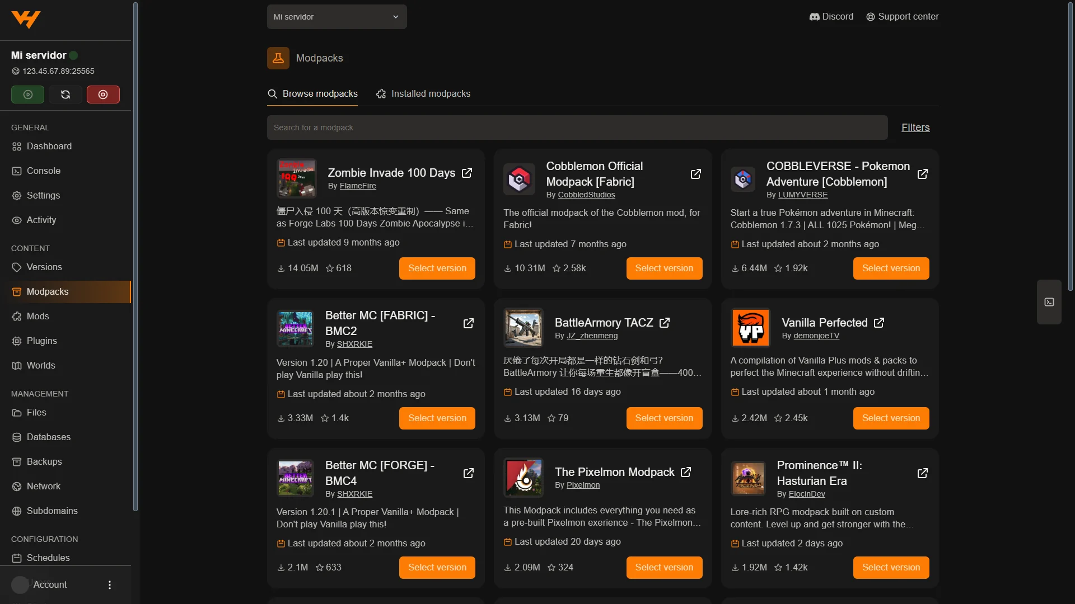Select version for Better MC FORGE

437,568
